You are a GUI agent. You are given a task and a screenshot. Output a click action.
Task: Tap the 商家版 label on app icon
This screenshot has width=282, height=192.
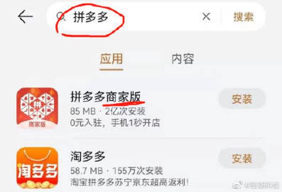(37, 124)
